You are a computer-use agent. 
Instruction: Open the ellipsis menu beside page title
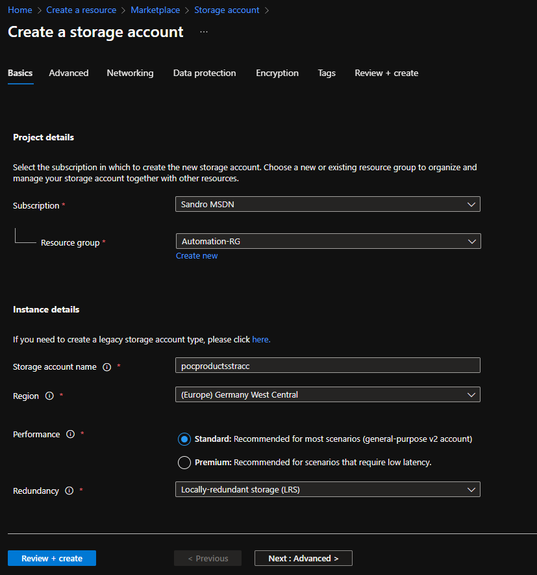[x=204, y=32]
